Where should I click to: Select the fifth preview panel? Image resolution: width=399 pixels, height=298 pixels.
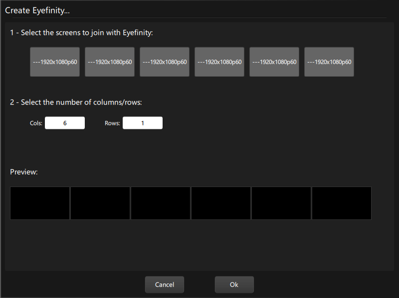[x=281, y=203]
